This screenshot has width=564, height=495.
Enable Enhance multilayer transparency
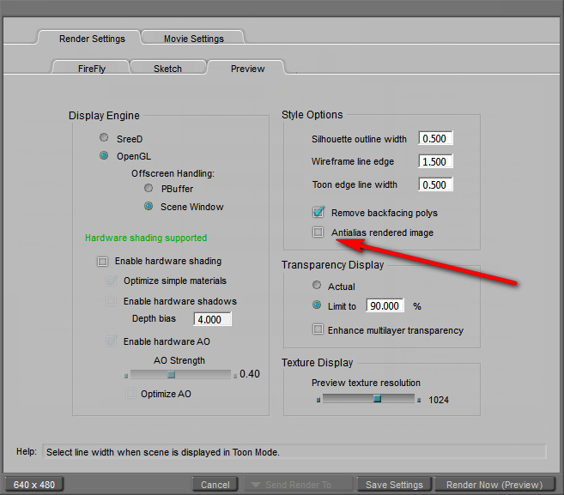(318, 329)
